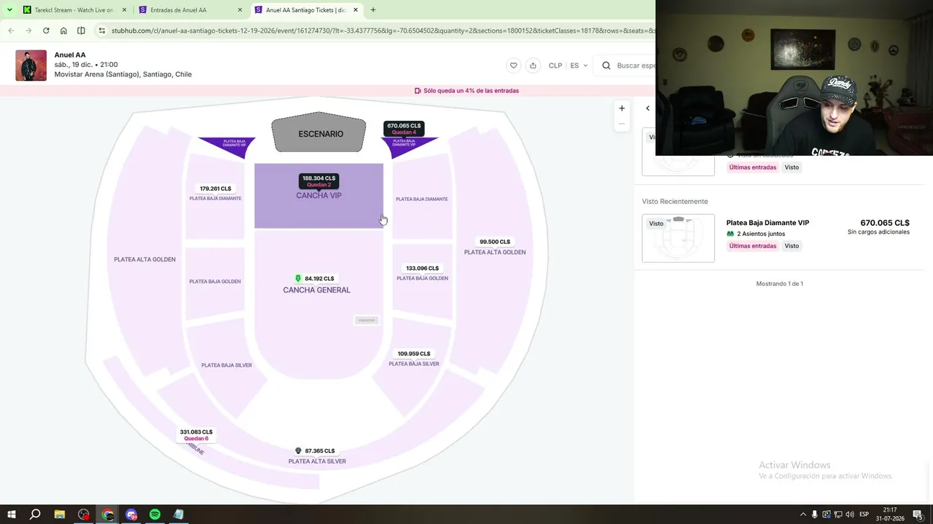Reload the current browser page

[46, 31]
